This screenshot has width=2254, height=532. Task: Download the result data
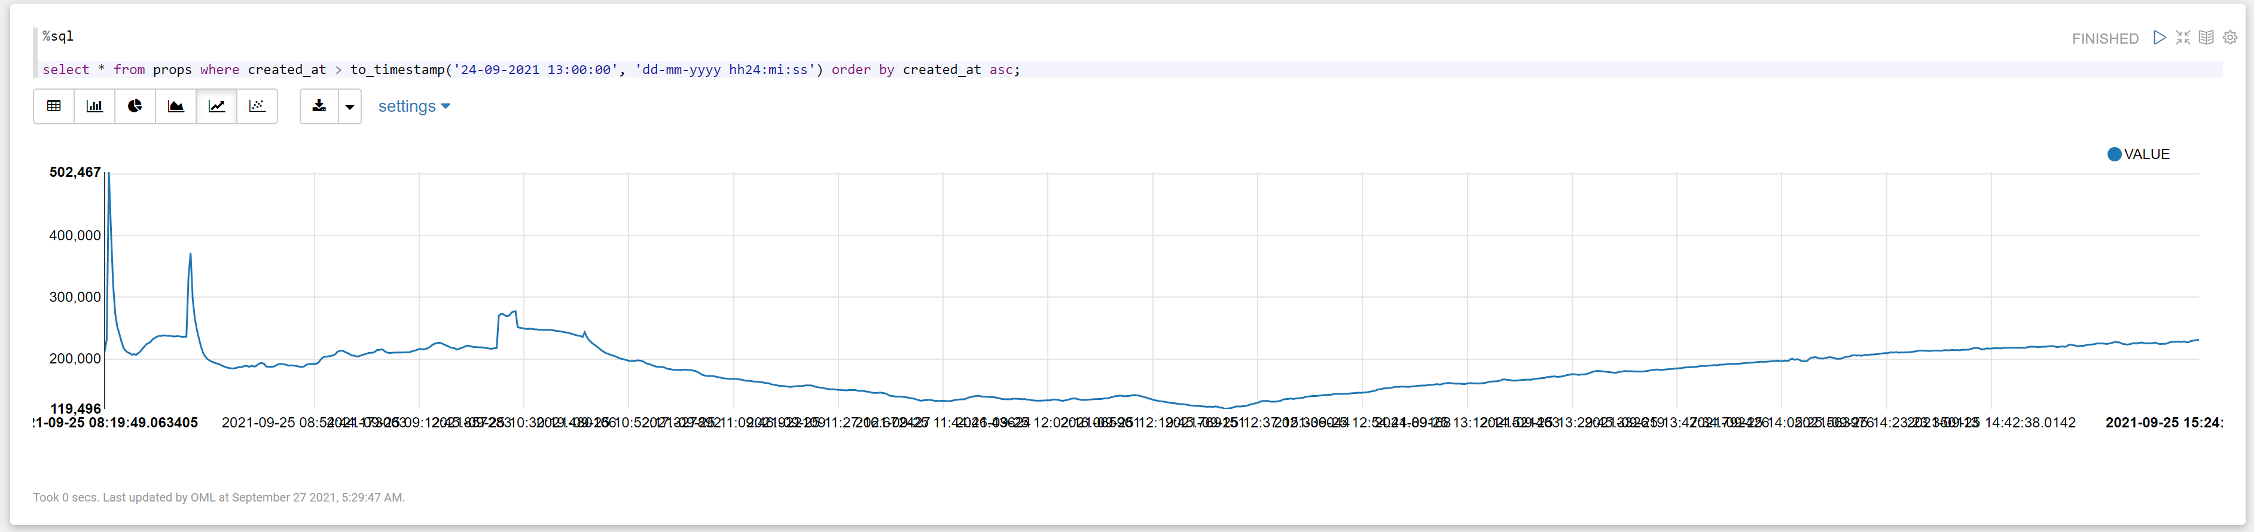pos(319,106)
